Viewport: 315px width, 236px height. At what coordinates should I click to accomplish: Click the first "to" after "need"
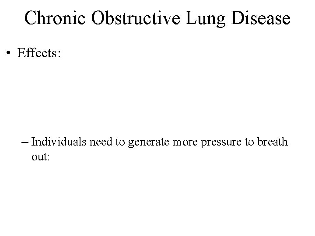pyautogui.click(x=120, y=142)
